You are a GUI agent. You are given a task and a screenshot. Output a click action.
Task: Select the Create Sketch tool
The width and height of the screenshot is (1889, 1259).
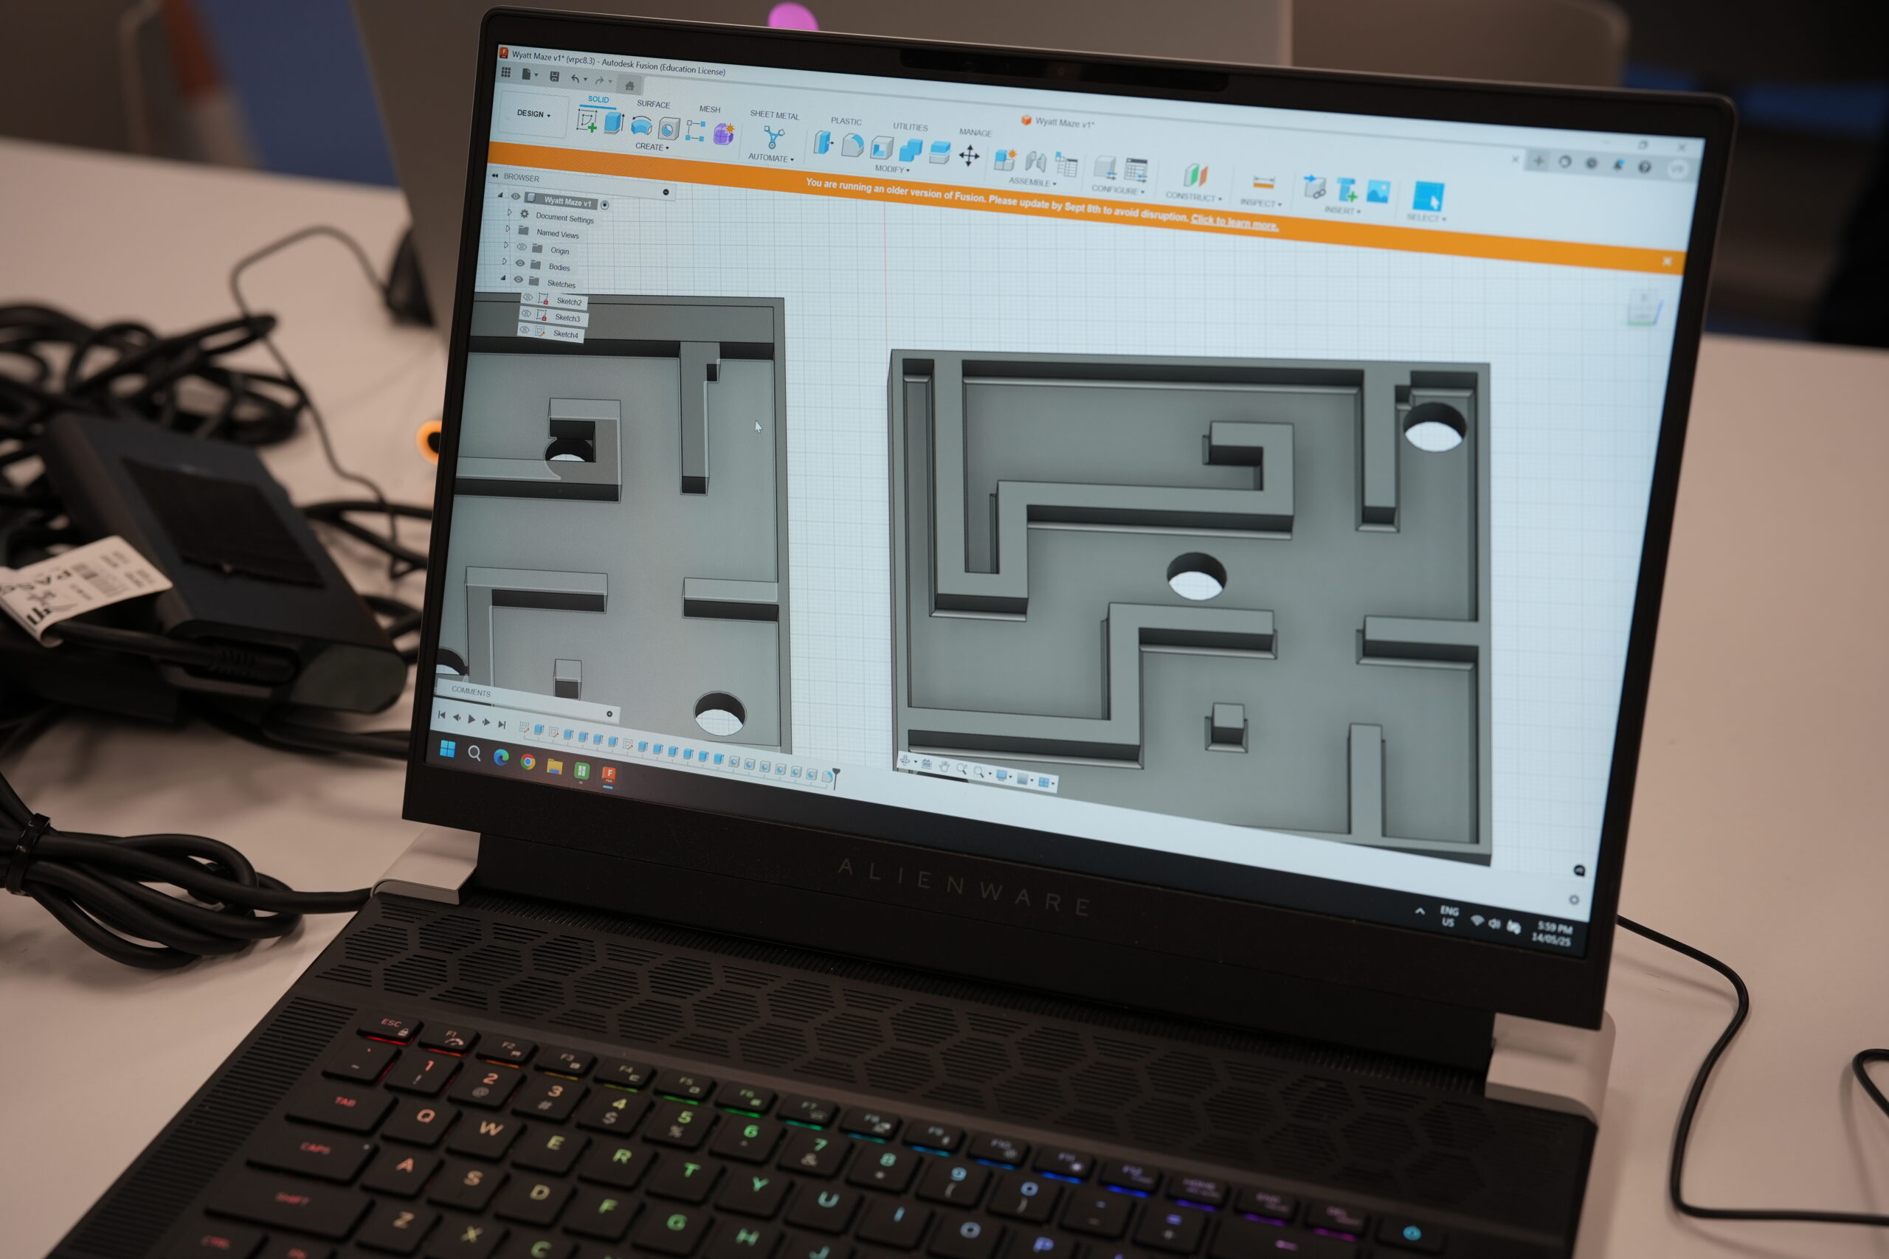pyautogui.click(x=587, y=121)
